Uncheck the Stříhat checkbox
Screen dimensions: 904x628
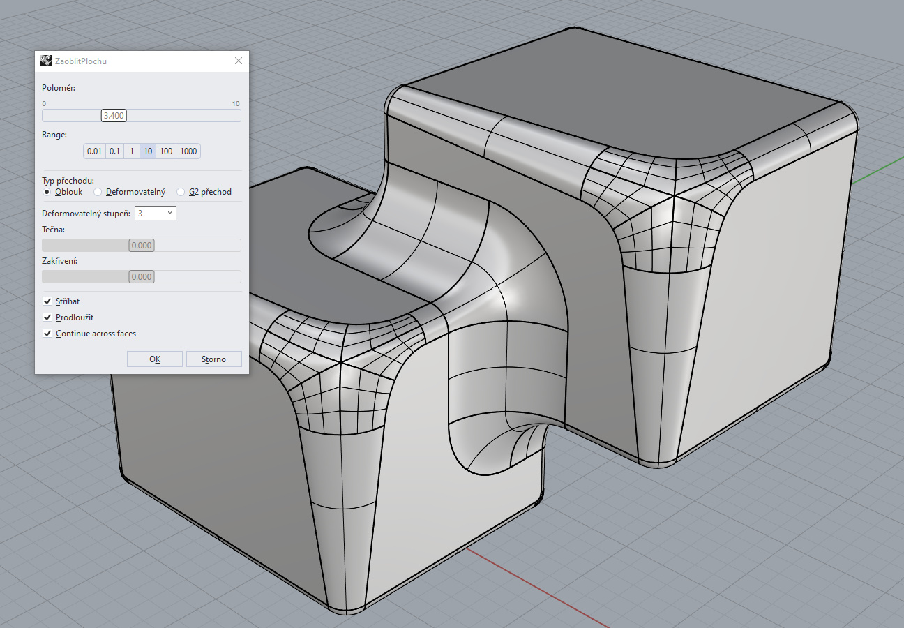coord(48,301)
